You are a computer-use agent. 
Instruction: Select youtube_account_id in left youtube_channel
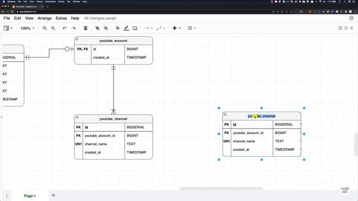[104, 136]
